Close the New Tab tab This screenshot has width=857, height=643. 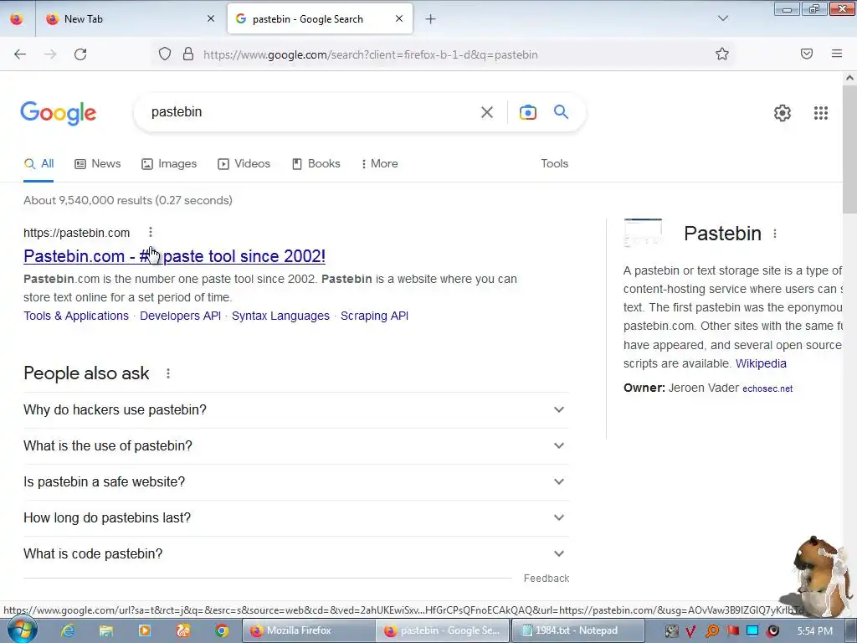pyautogui.click(x=210, y=19)
